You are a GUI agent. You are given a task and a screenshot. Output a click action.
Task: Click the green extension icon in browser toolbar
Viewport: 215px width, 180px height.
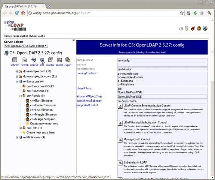click(195, 13)
